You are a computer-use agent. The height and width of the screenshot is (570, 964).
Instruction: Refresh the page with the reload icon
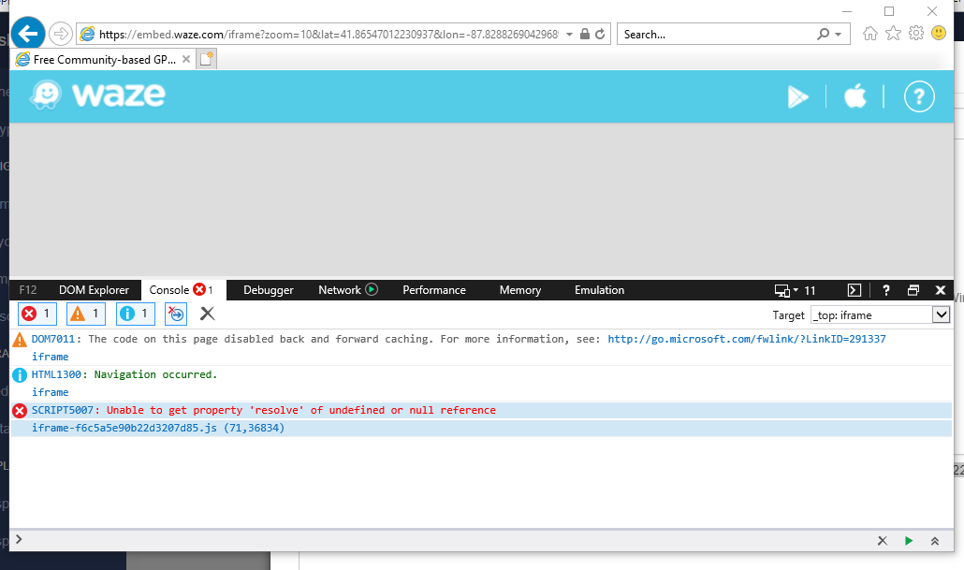tap(600, 35)
